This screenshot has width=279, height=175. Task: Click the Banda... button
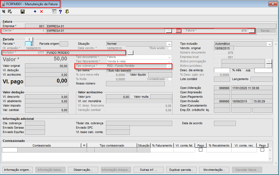click(x=266, y=31)
